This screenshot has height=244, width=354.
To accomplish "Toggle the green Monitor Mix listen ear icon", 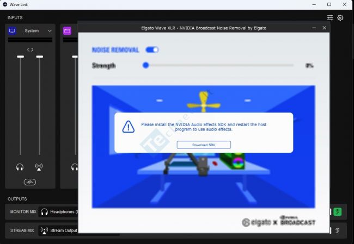I will tap(337, 212).
